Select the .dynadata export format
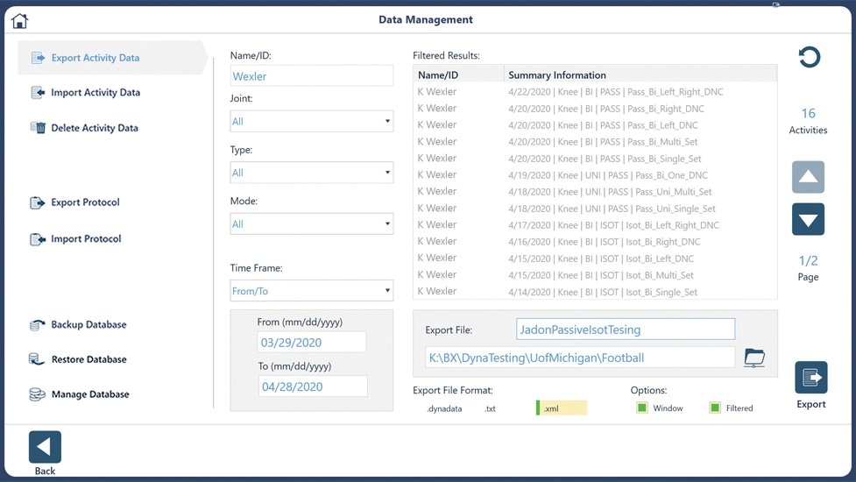This screenshot has height=482, width=856. click(x=444, y=409)
